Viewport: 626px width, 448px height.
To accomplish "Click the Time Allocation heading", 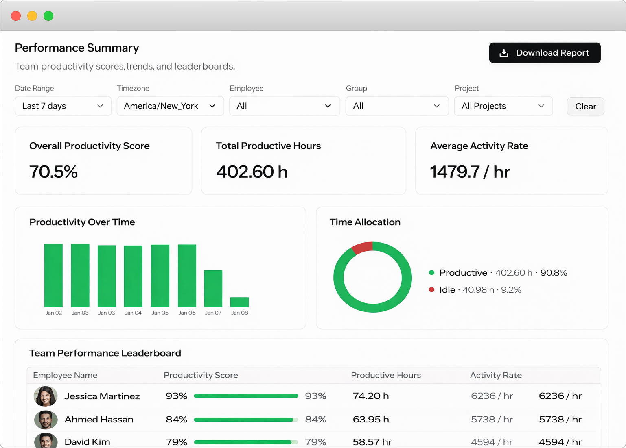I will coord(365,222).
